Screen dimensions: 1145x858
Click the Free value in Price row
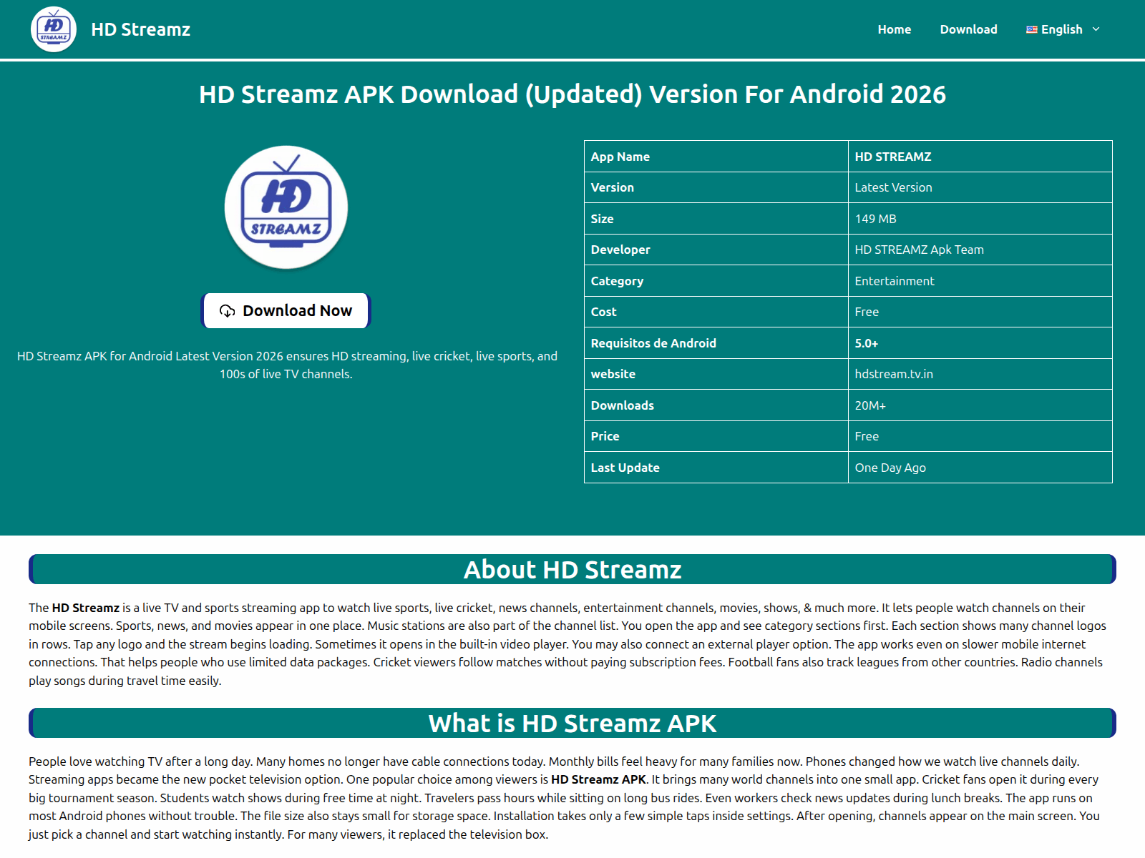pos(980,436)
